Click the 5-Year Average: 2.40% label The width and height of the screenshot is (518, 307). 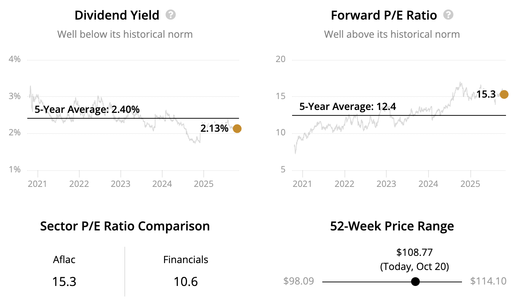tap(87, 109)
